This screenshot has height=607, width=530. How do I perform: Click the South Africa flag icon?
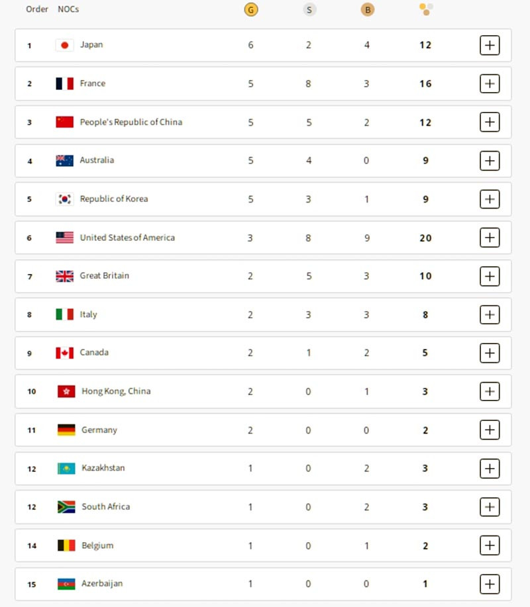pos(66,507)
